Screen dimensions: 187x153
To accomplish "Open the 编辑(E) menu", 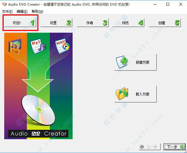I will point(22,12).
